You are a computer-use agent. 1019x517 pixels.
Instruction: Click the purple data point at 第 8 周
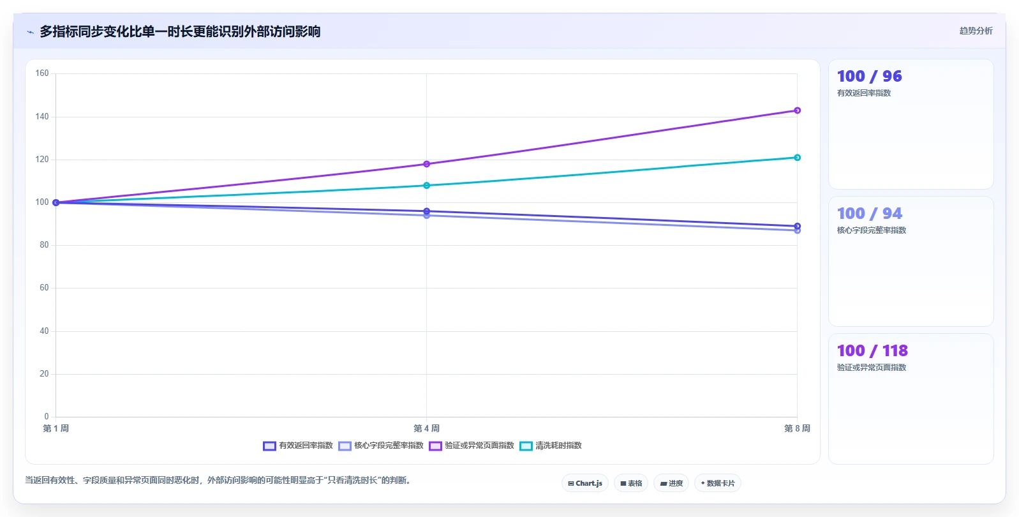click(x=797, y=110)
